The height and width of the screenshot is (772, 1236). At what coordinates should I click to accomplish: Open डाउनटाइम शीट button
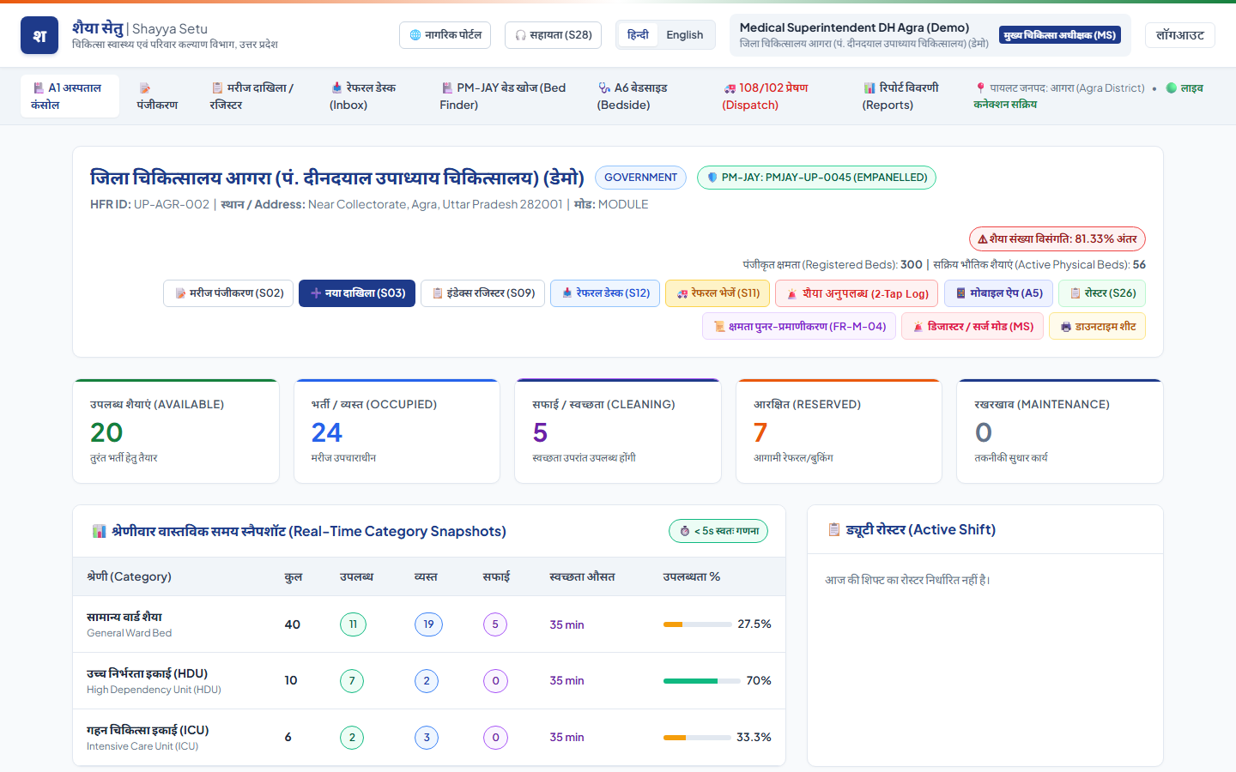tap(1097, 327)
